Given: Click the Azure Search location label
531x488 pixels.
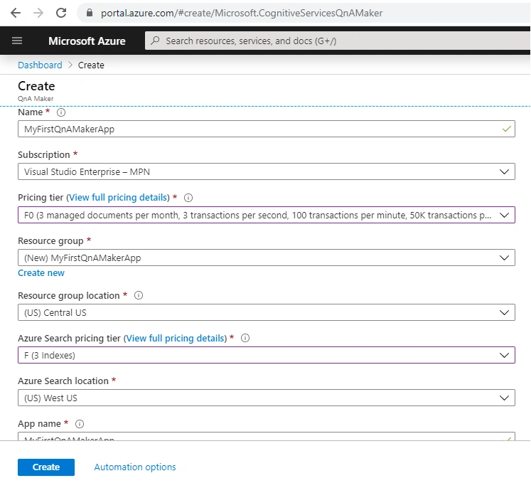Looking at the screenshot, I should 63,381.
